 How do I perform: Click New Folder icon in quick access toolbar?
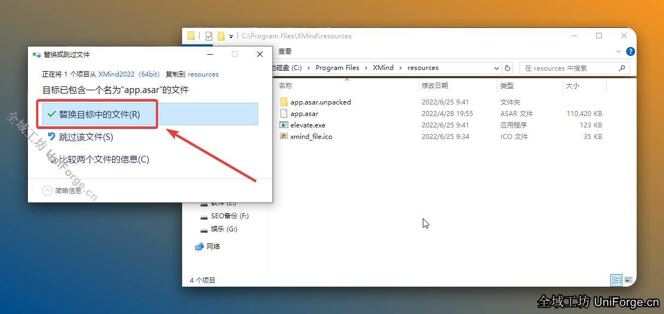click(221, 36)
